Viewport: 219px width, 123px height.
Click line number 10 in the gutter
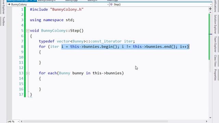pyautogui.click(x=21, y=57)
